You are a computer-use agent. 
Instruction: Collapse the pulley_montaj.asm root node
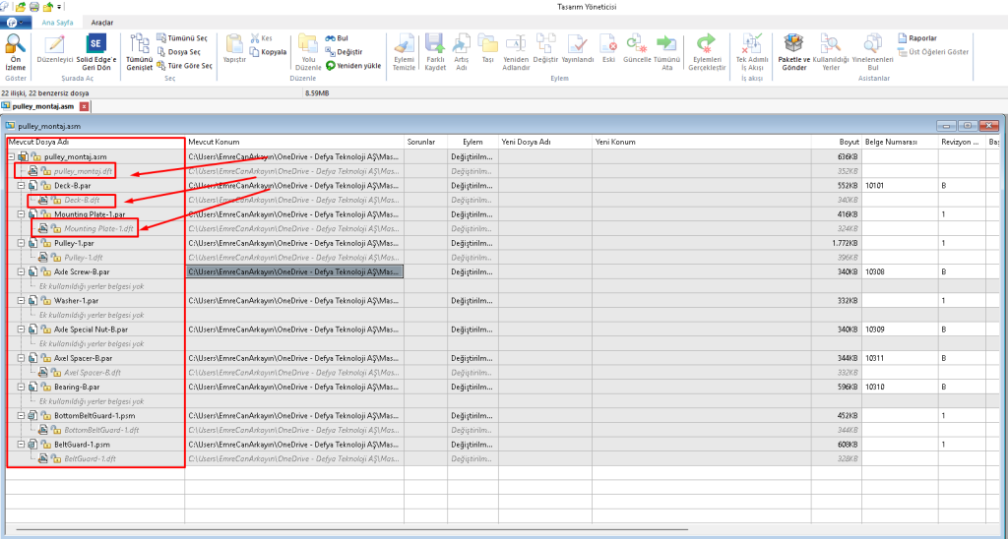pos(11,156)
